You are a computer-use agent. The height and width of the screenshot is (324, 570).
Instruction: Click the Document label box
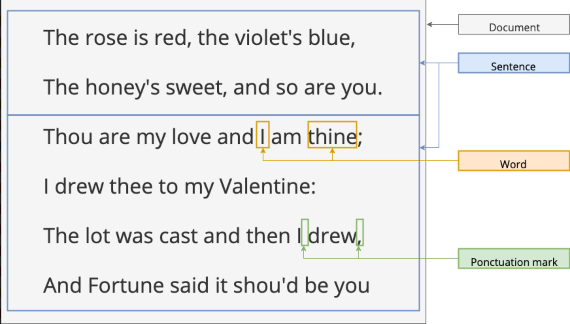[514, 24]
